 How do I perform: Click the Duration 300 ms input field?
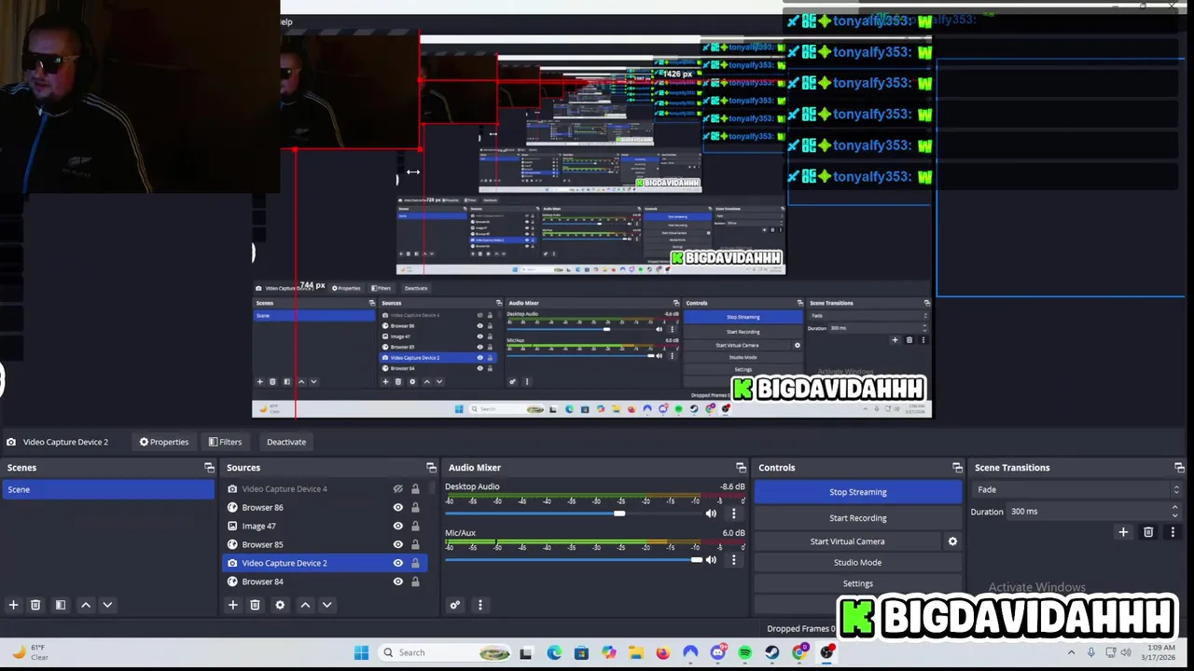pos(1087,512)
